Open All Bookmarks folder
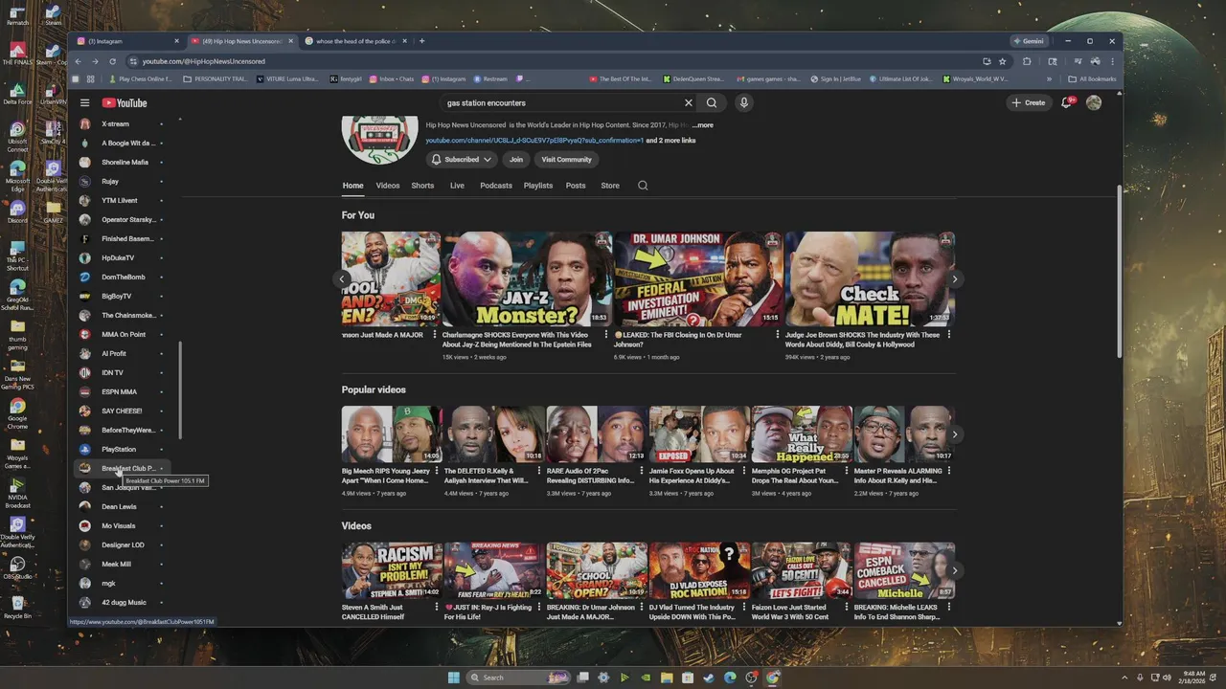 click(1092, 79)
